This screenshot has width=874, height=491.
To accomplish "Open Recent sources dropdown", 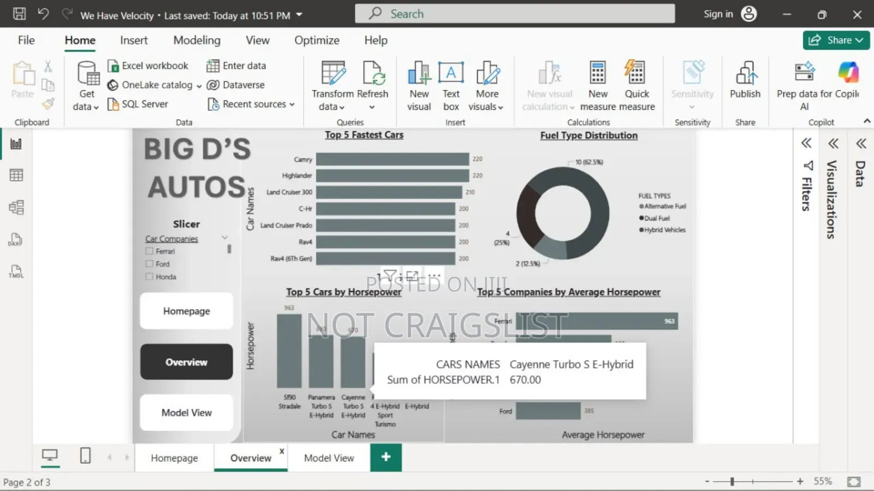I will click(x=251, y=104).
